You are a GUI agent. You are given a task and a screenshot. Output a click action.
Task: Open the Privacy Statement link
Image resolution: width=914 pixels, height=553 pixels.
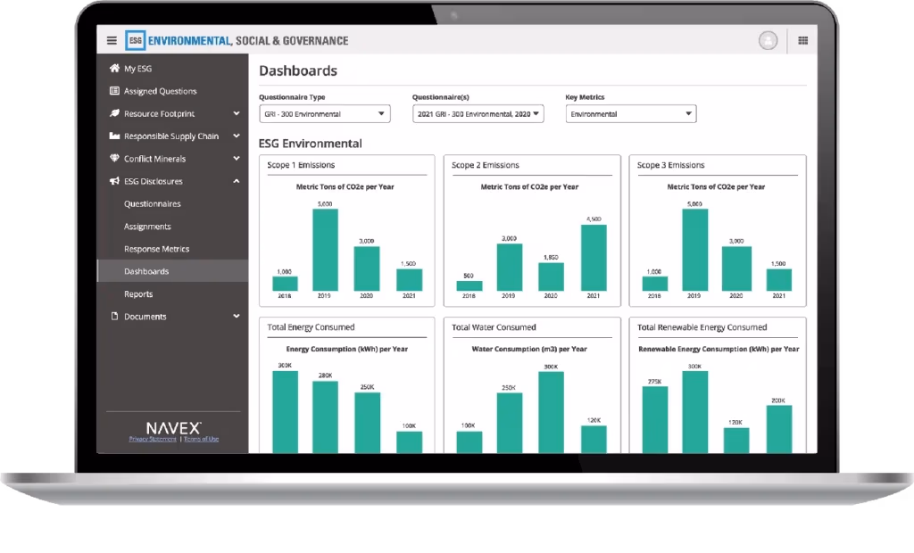[x=153, y=439]
